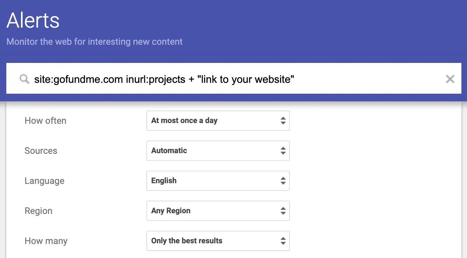The width and height of the screenshot is (467, 258).
Task: Clear the alert query with X
Action: coord(450,79)
